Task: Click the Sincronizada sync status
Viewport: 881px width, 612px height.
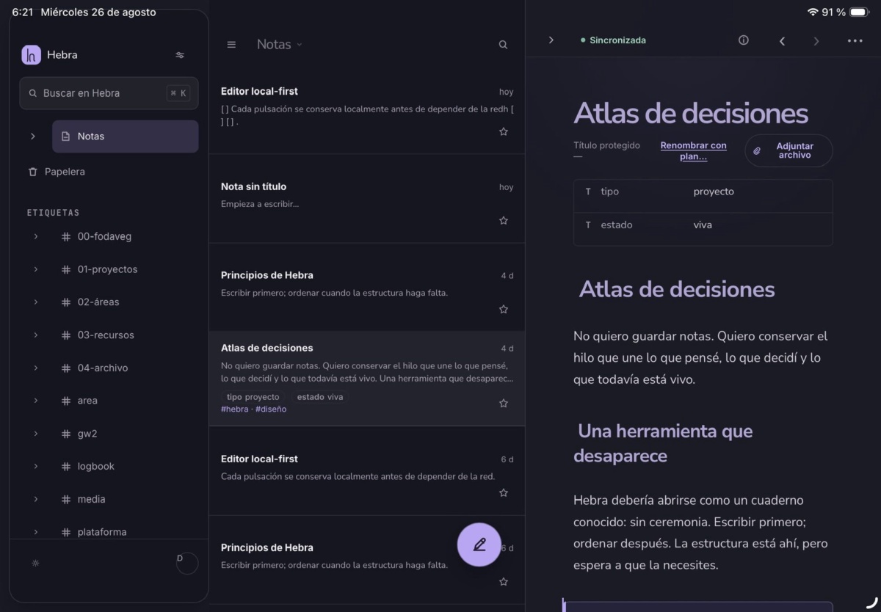Action: [613, 40]
